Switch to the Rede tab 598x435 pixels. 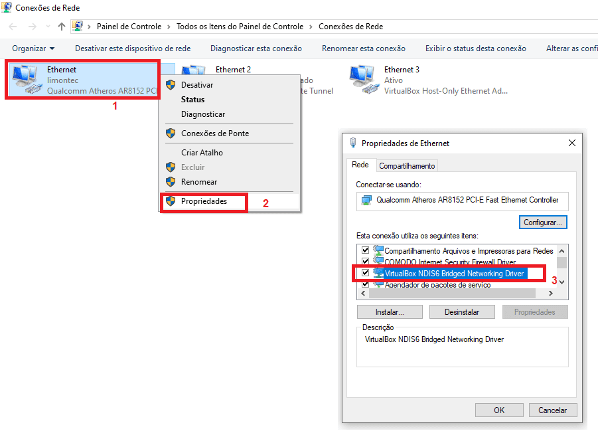tap(360, 165)
